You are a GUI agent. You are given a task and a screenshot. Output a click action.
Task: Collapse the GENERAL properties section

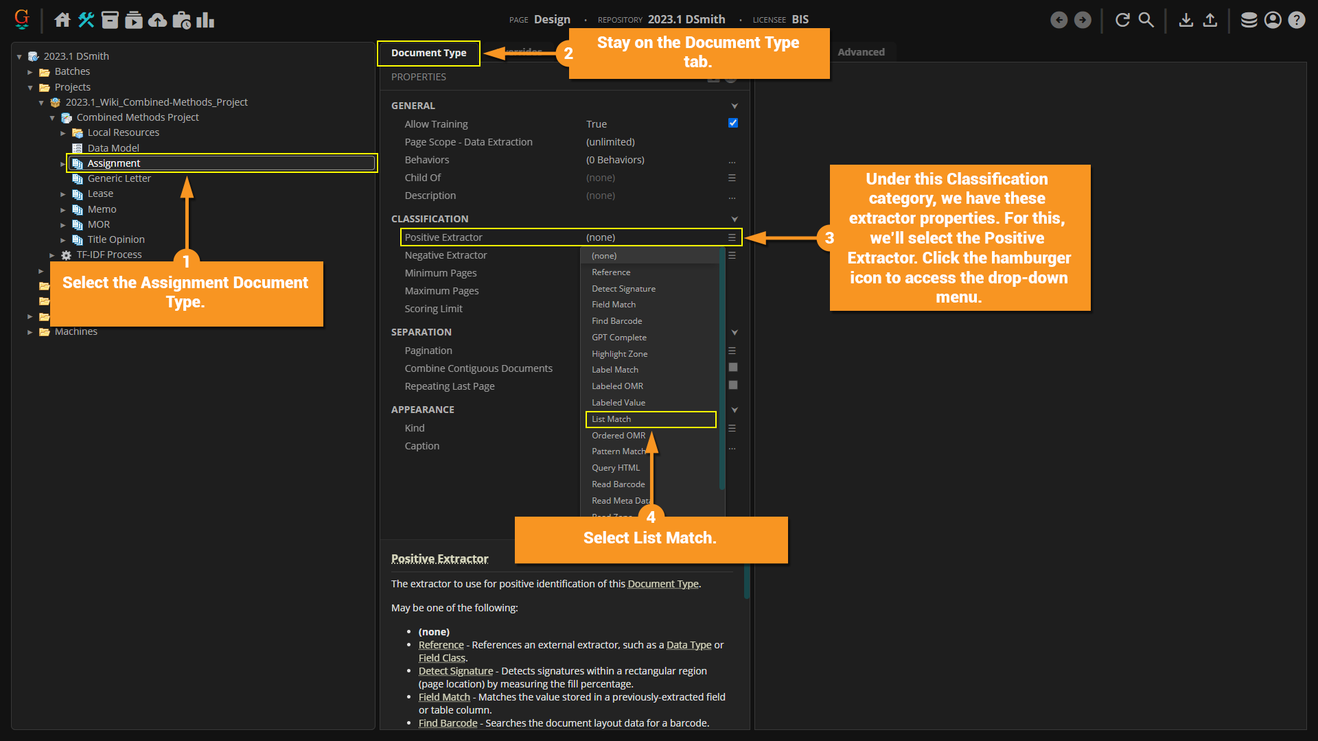pyautogui.click(x=735, y=106)
